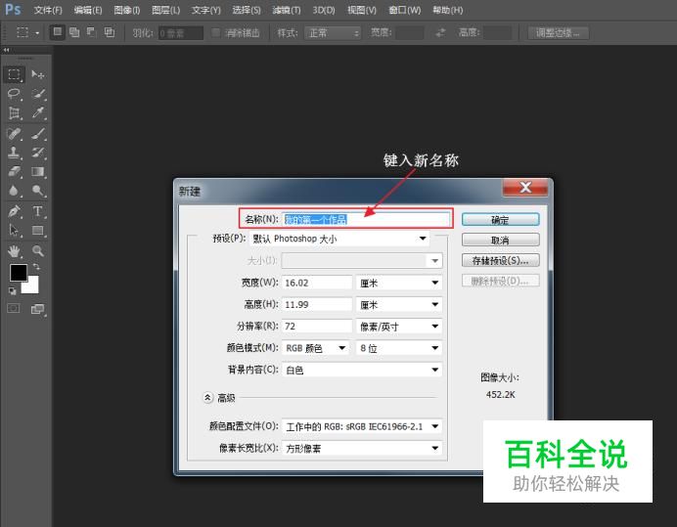Image resolution: width=677 pixels, height=527 pixels.
Task: Select the Horizontal Type tool
Action: coord(38,211)
